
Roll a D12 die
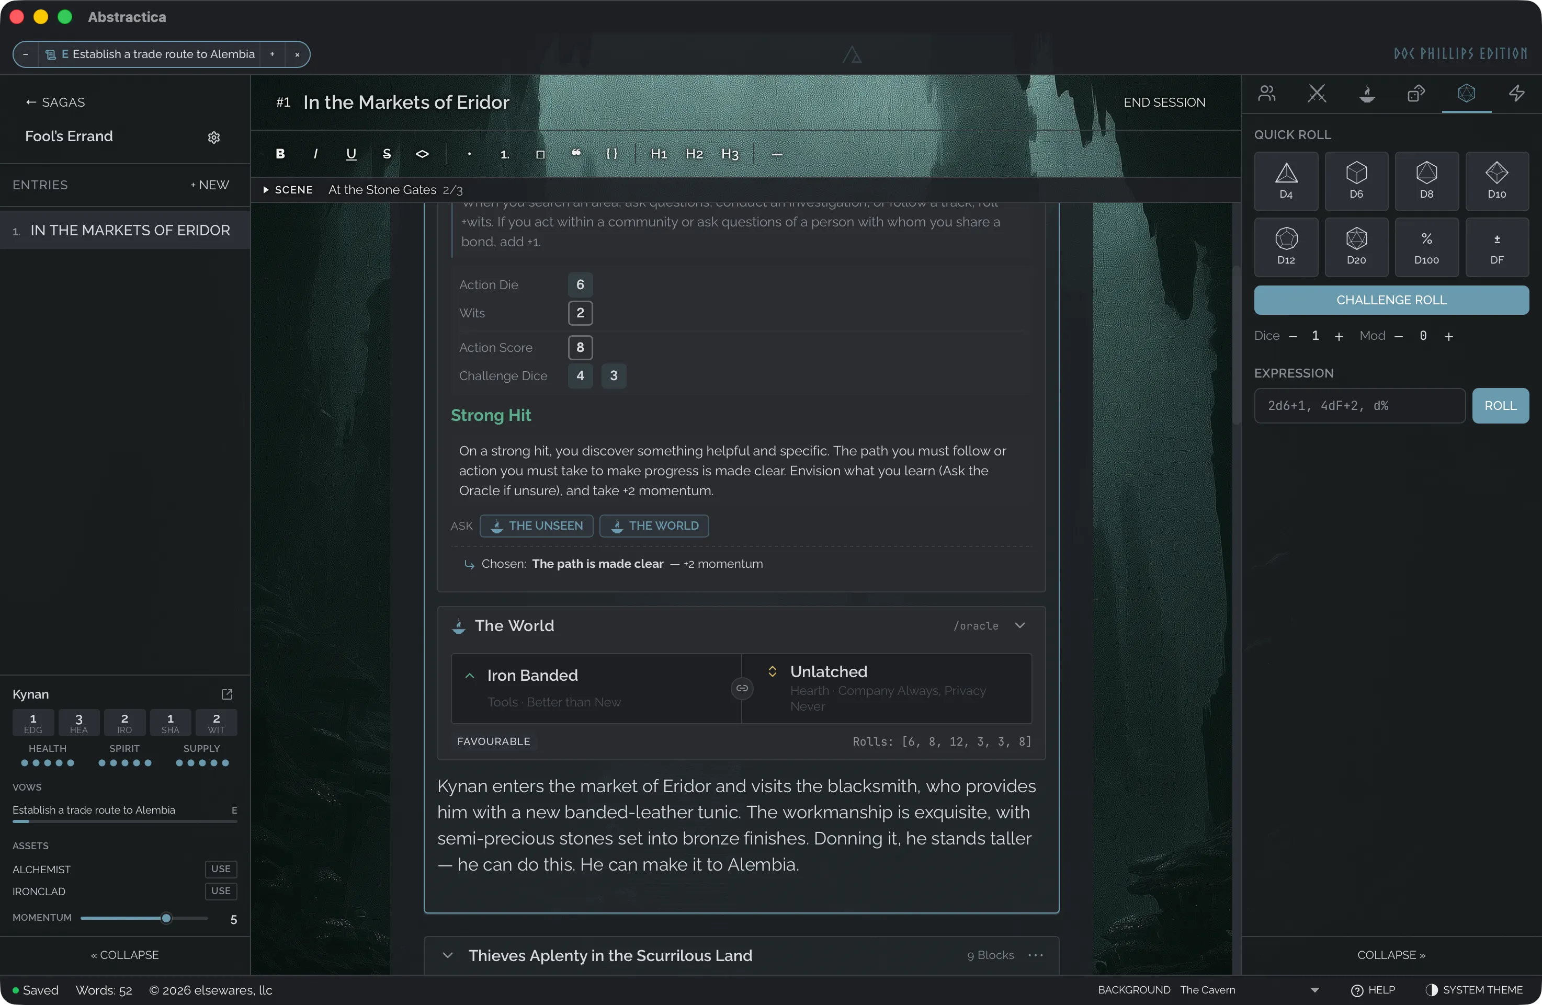[1286, 247]
